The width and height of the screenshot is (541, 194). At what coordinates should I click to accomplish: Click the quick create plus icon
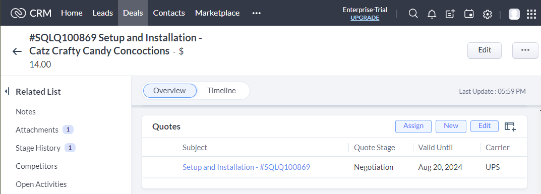450,14
